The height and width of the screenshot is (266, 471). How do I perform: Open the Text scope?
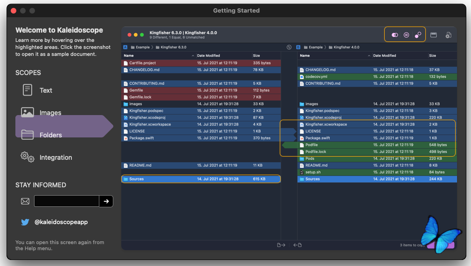(x=46, y=90)
